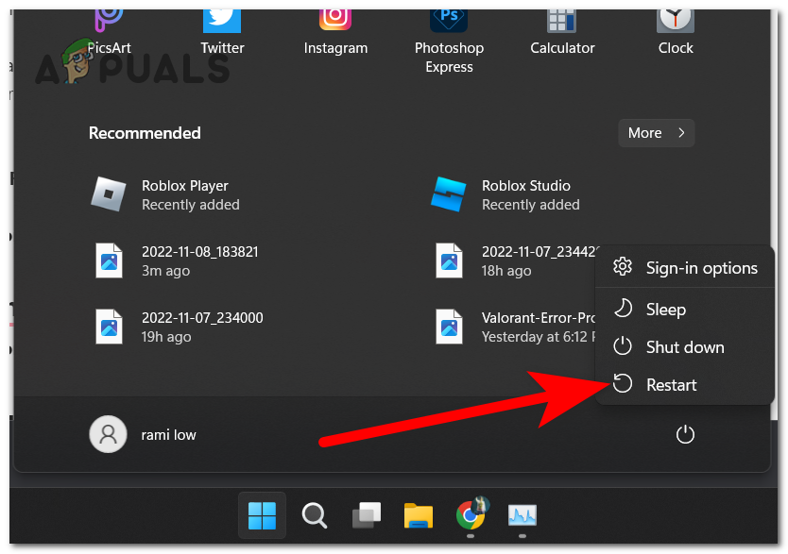Choose Shut down in power menu
The image size is (788, 554).
pyautogui.click(x=684, y=347)
